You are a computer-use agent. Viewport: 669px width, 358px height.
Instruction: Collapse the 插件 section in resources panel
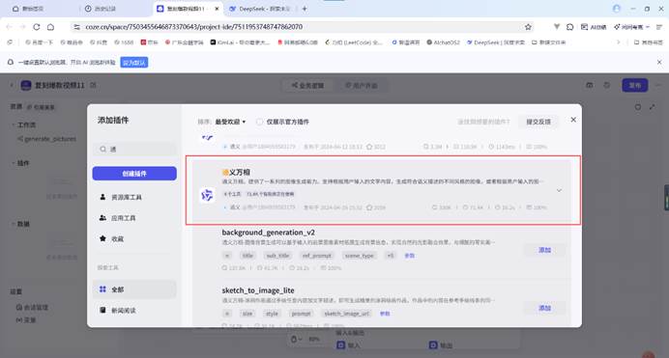pyautogui.click(x=13, y=163)
